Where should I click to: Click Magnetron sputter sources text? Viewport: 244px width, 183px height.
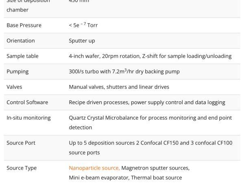coord(155,168)
